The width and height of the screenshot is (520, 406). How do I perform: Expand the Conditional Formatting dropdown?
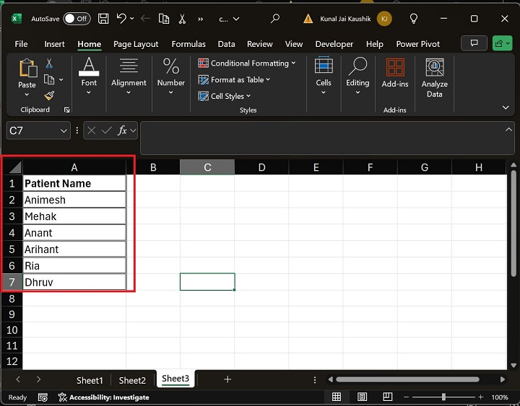(x=247, y=63)
